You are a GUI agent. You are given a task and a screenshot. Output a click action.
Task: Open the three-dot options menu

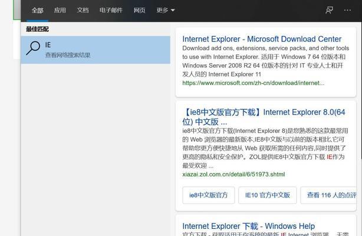pos(347,10)
